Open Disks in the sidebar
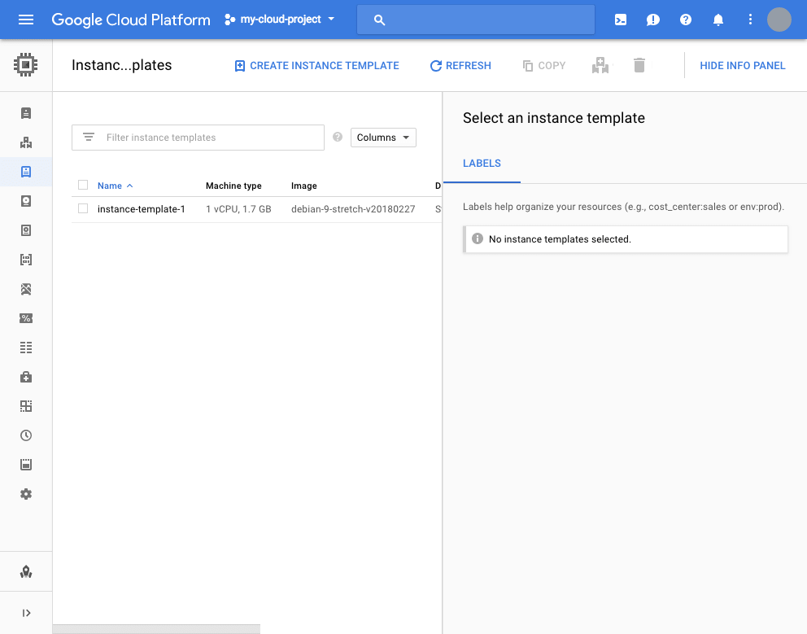This screenshot has height=634, width=807. (26, 201)
